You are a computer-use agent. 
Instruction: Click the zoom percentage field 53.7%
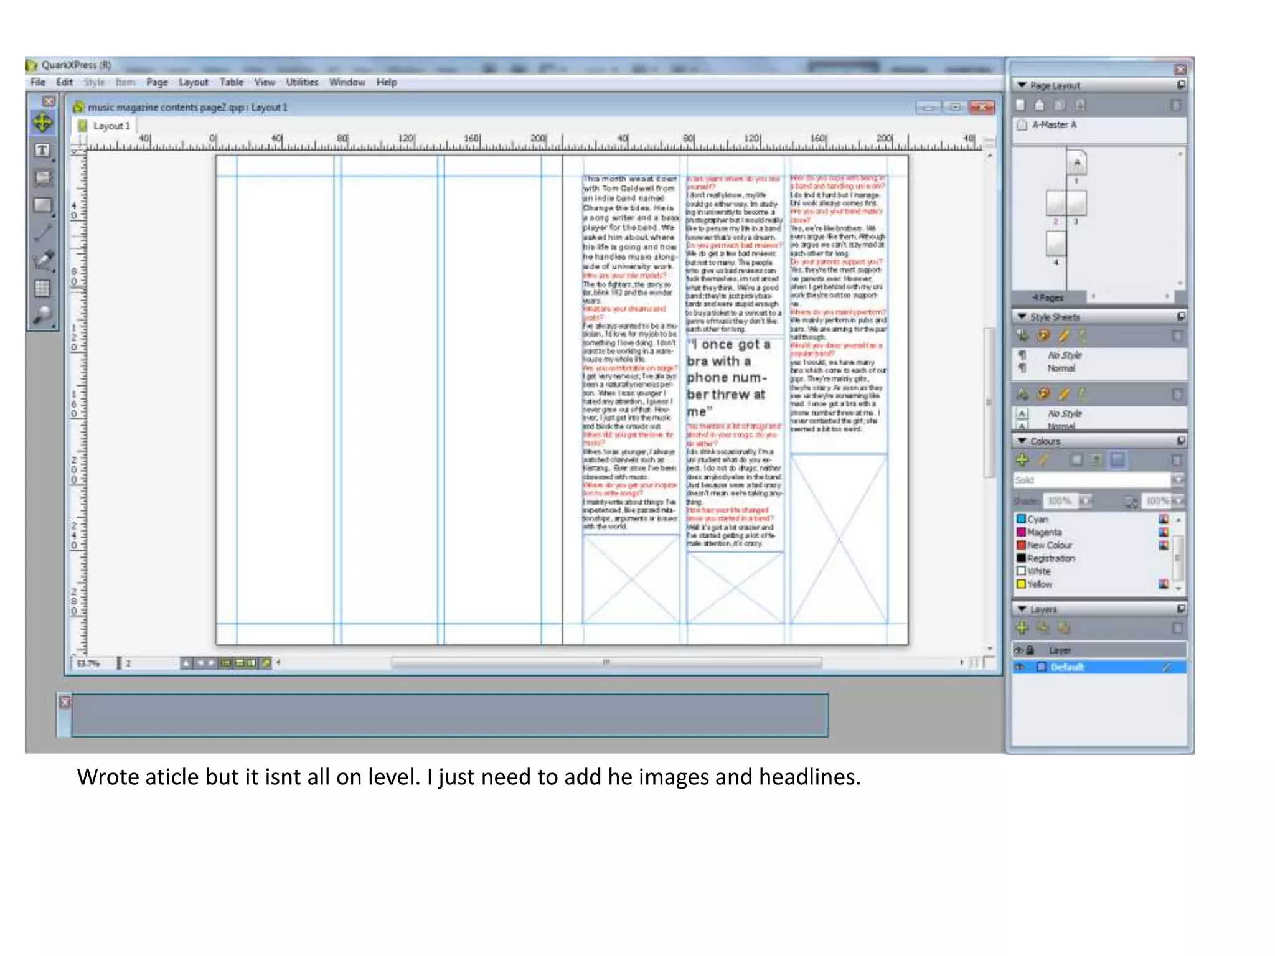[x=93, y=663]
